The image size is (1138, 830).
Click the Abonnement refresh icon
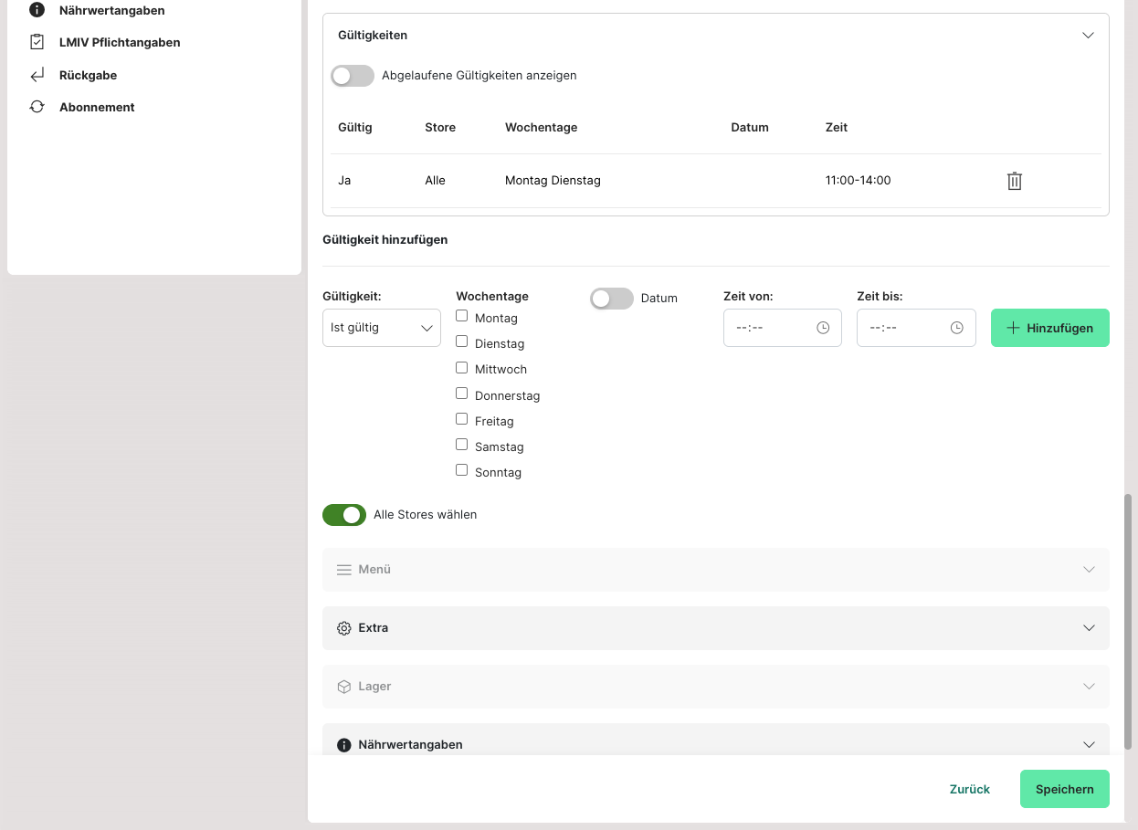37,107
